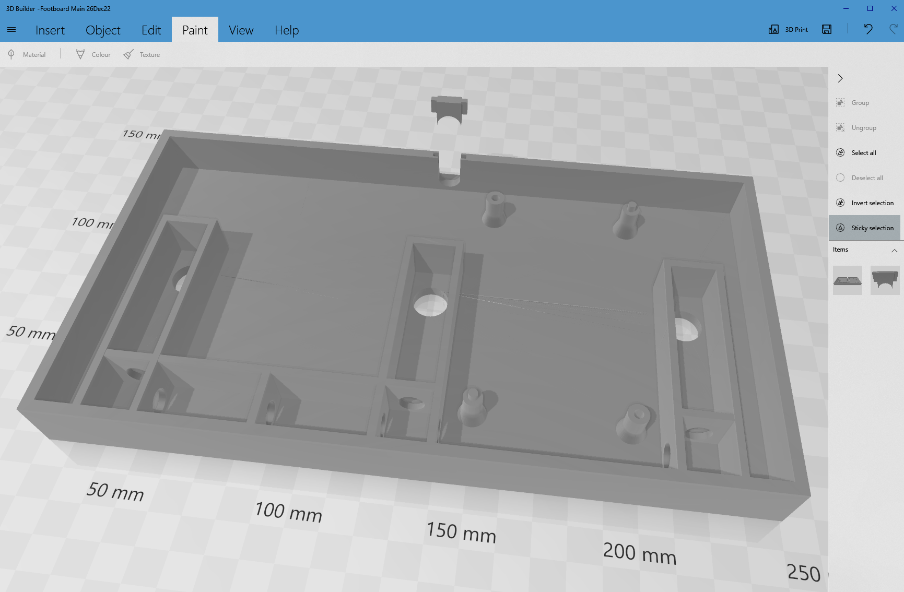Open the Object menu

tap(102, 30)
